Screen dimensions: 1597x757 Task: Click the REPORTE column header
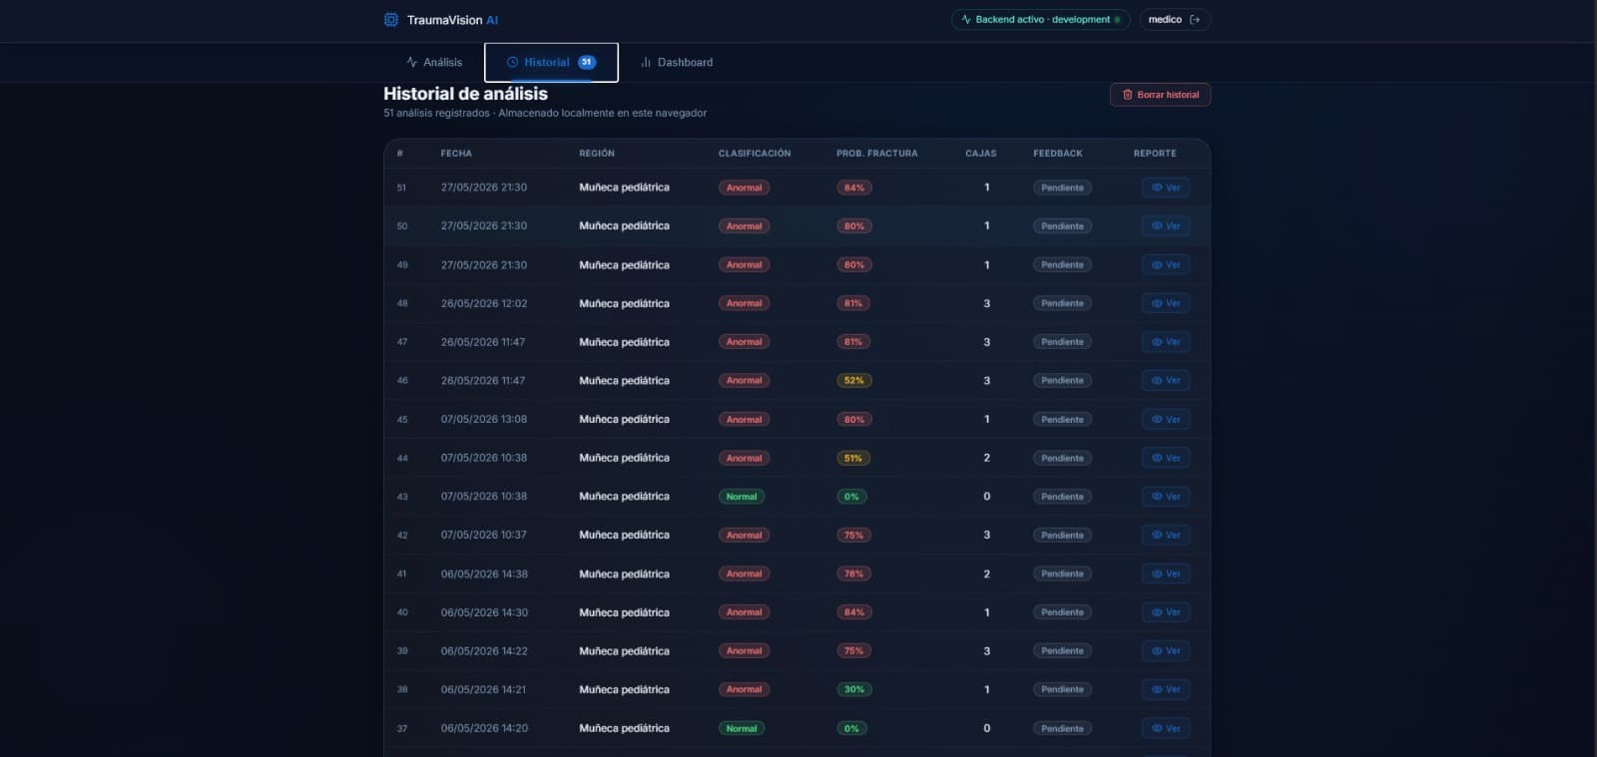(1155, 154)
